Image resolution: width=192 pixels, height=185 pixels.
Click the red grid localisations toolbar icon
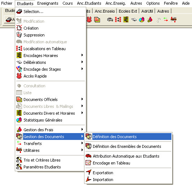[x=118, y=19]
